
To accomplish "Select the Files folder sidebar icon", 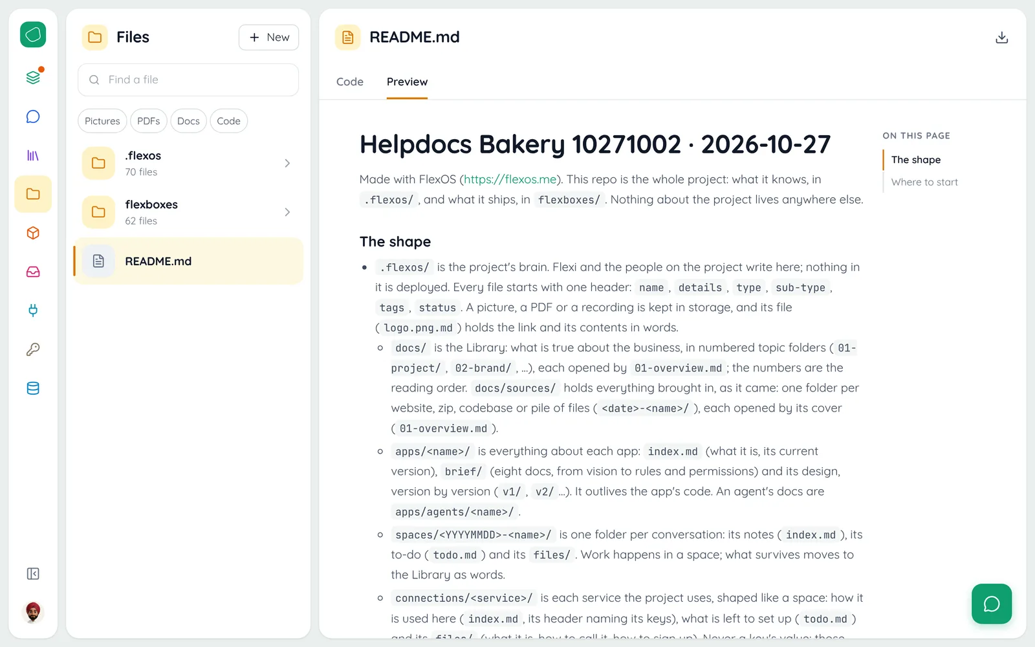I will point(33,194).
